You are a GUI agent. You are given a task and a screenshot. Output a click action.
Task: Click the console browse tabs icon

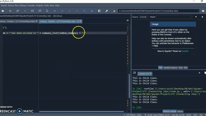click(x=134, y=73)
